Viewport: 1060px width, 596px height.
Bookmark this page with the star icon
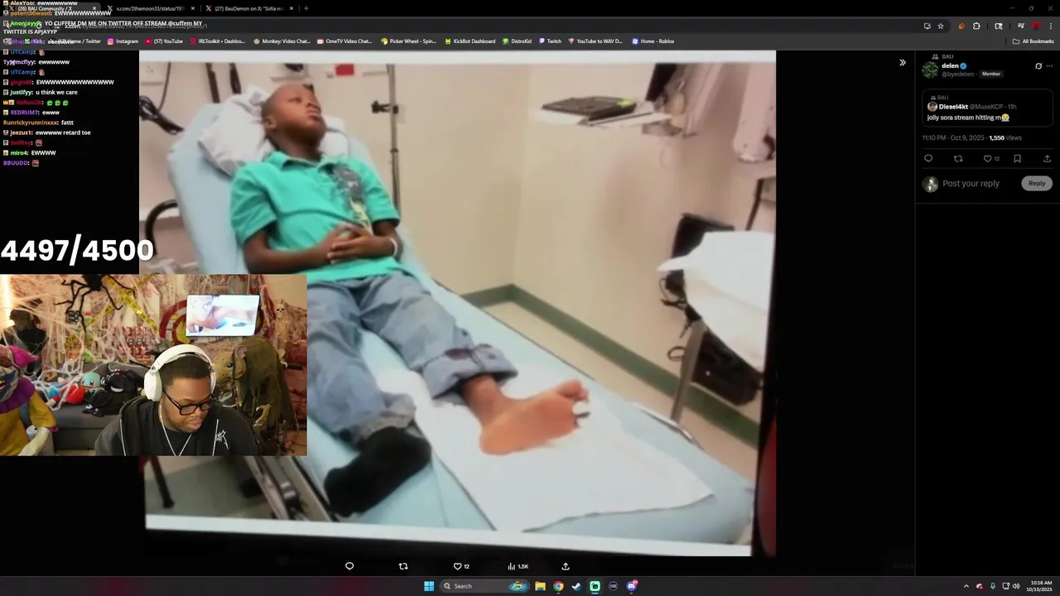pyautogui.click(x=941, y=26)
